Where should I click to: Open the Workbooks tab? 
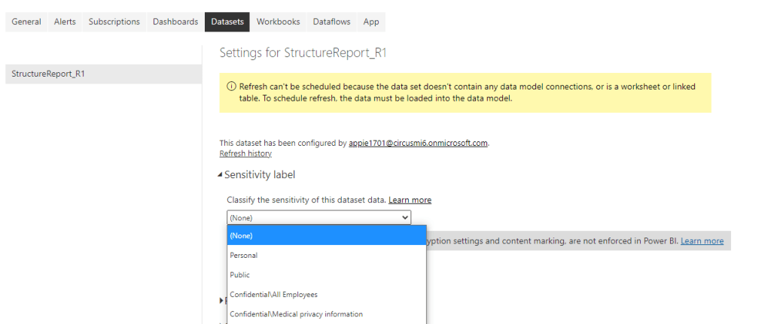tap(279, 22)
